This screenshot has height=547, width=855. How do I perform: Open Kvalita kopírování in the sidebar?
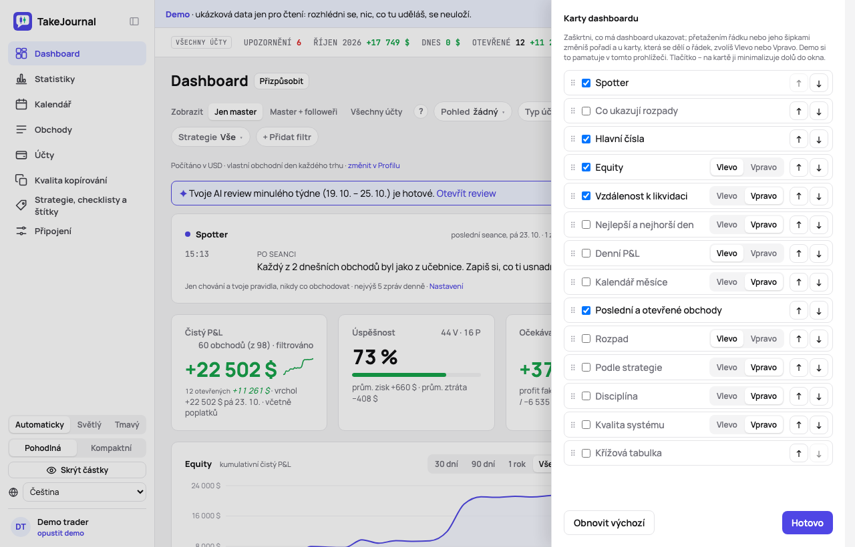tap(77, 180)
